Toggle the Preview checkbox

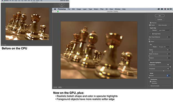[x=151, y=23]
